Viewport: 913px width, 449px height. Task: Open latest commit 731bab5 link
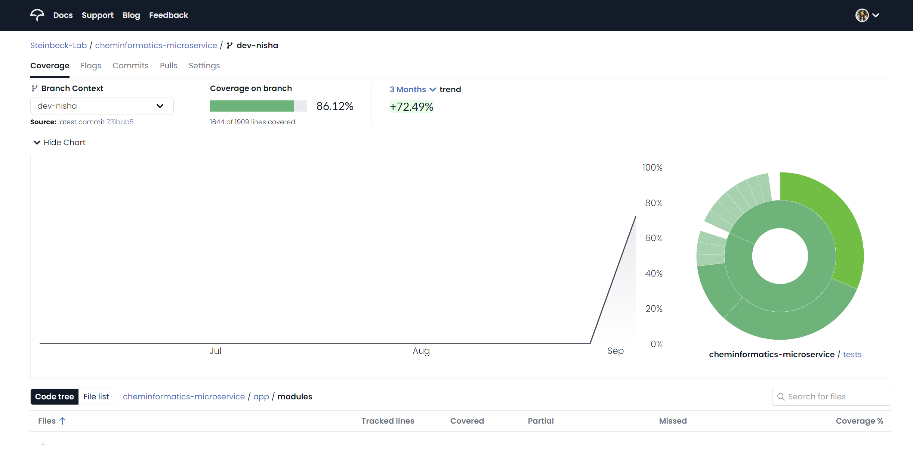(120, 122)
